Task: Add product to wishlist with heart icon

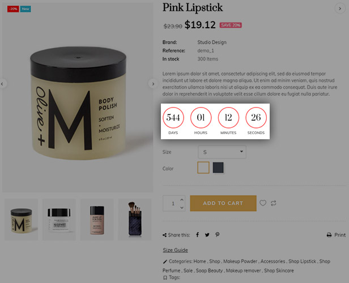Action: pos(263,203)
